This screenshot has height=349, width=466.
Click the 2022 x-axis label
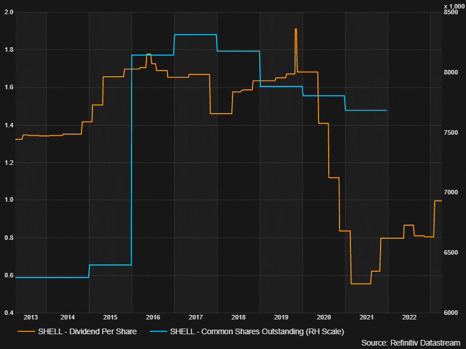[409, 317]
